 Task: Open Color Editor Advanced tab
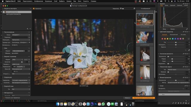(174, 35)
